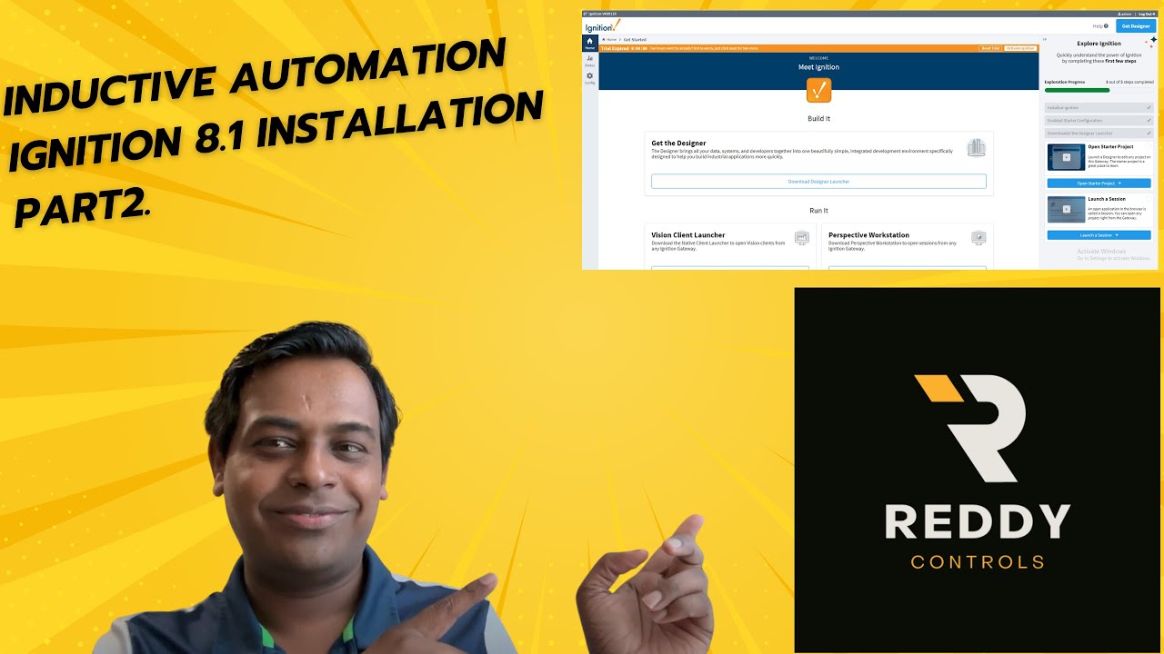
Task: Click Download Designer Launcher button
Action: coord(818,182)
